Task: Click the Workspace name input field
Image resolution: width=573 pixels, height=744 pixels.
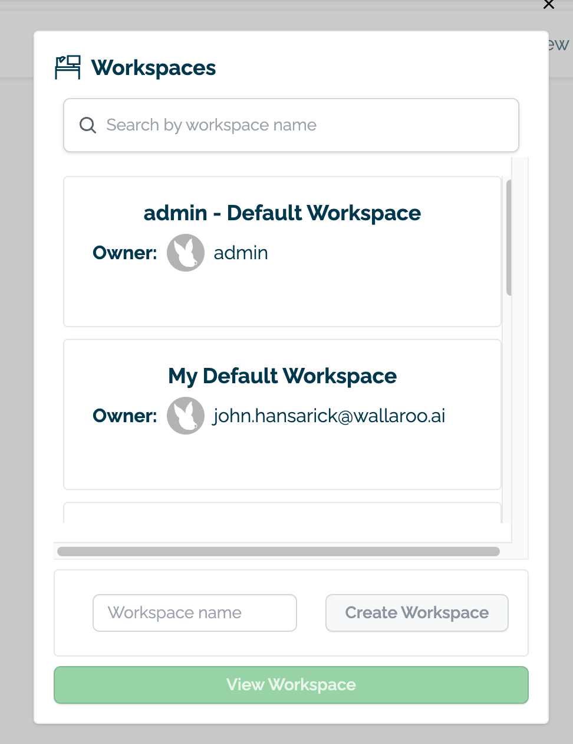Action: point(195,612)
